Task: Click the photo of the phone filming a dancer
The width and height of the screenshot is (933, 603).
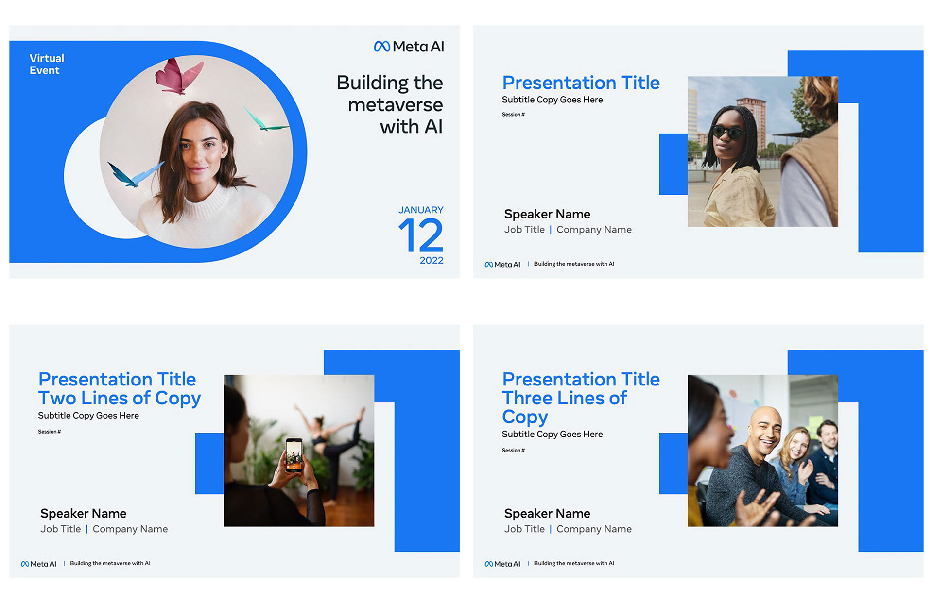Action: pos(299,451)
